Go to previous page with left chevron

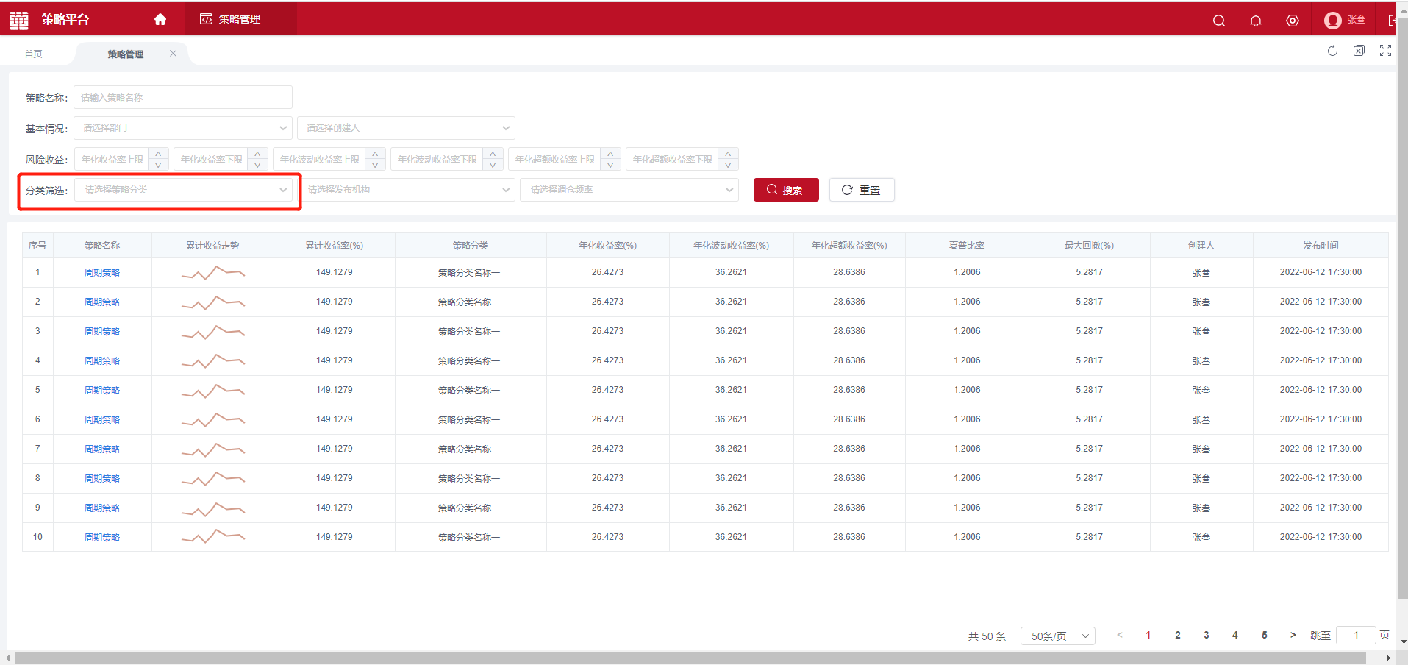click(x=1120, y=635)
